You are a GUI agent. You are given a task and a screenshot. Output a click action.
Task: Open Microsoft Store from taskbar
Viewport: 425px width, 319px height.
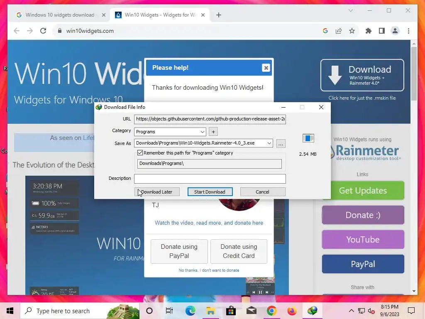click(231, 311)
